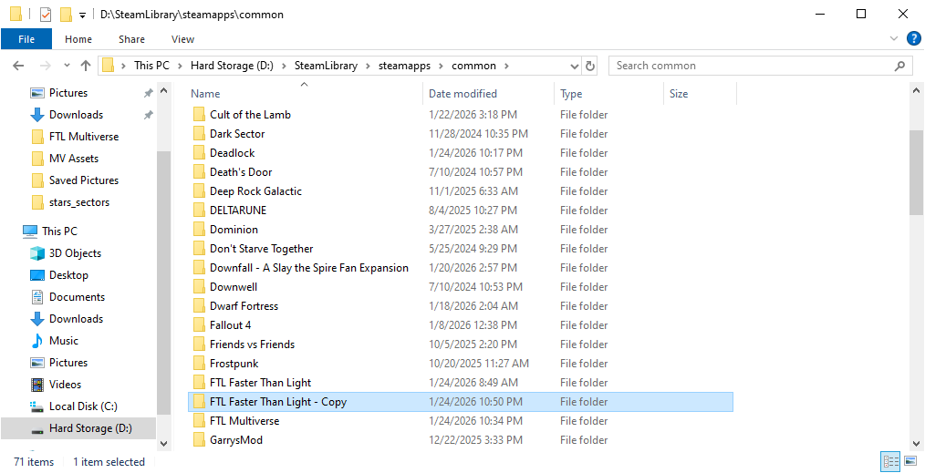Open the Home ribbon tab
Viewport: 925px width, 473px height.
(78, 39)
